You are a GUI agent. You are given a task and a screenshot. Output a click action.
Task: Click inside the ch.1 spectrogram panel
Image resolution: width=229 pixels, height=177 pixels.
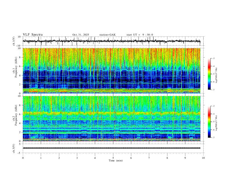click(111, 71)
